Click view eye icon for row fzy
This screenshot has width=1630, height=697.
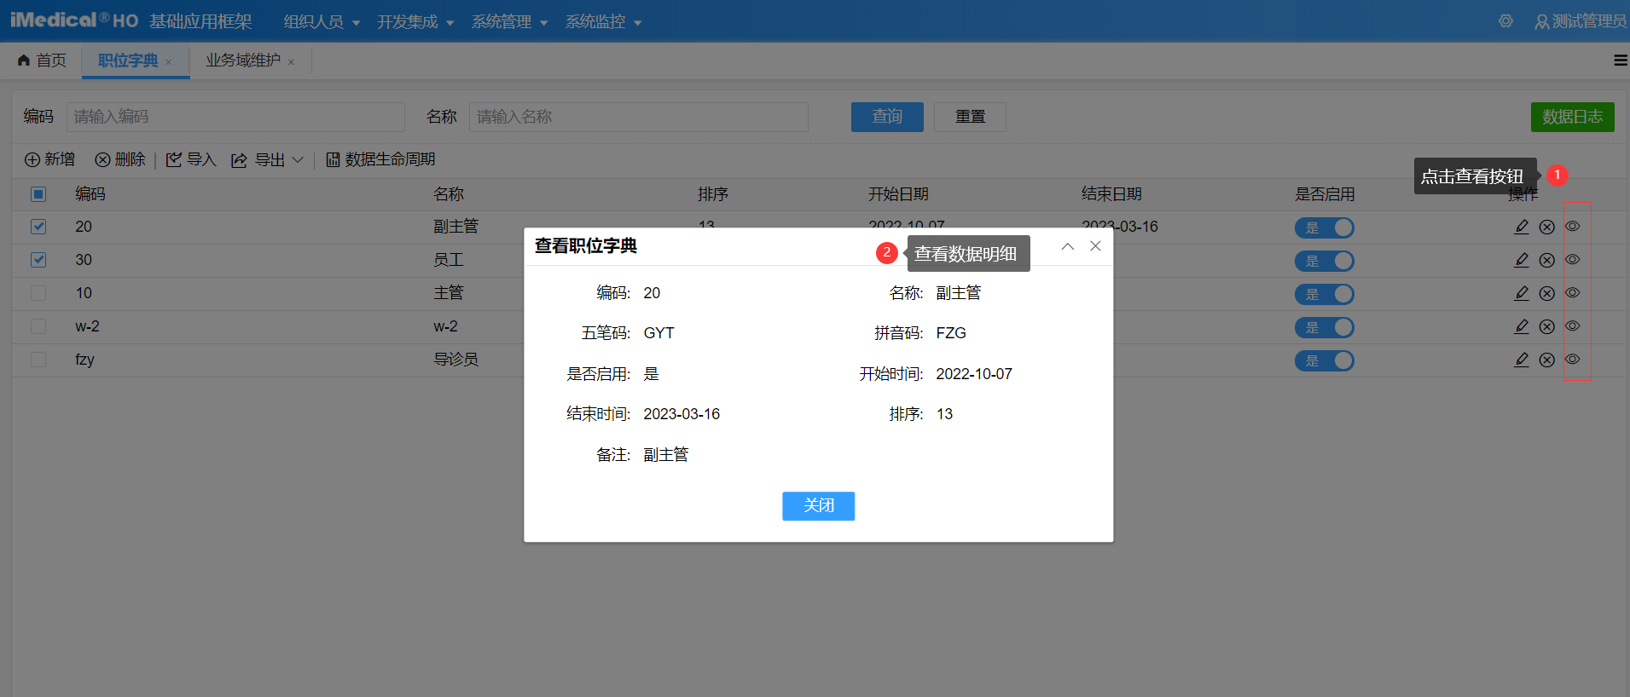tap(1573, 360)
